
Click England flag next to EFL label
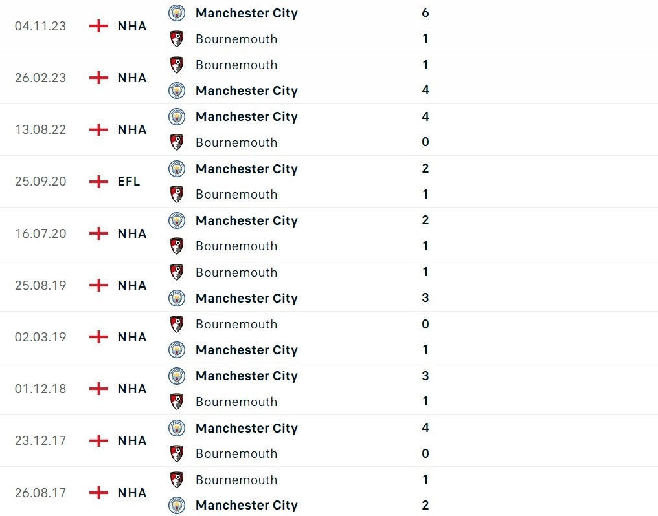pos(98,182)
